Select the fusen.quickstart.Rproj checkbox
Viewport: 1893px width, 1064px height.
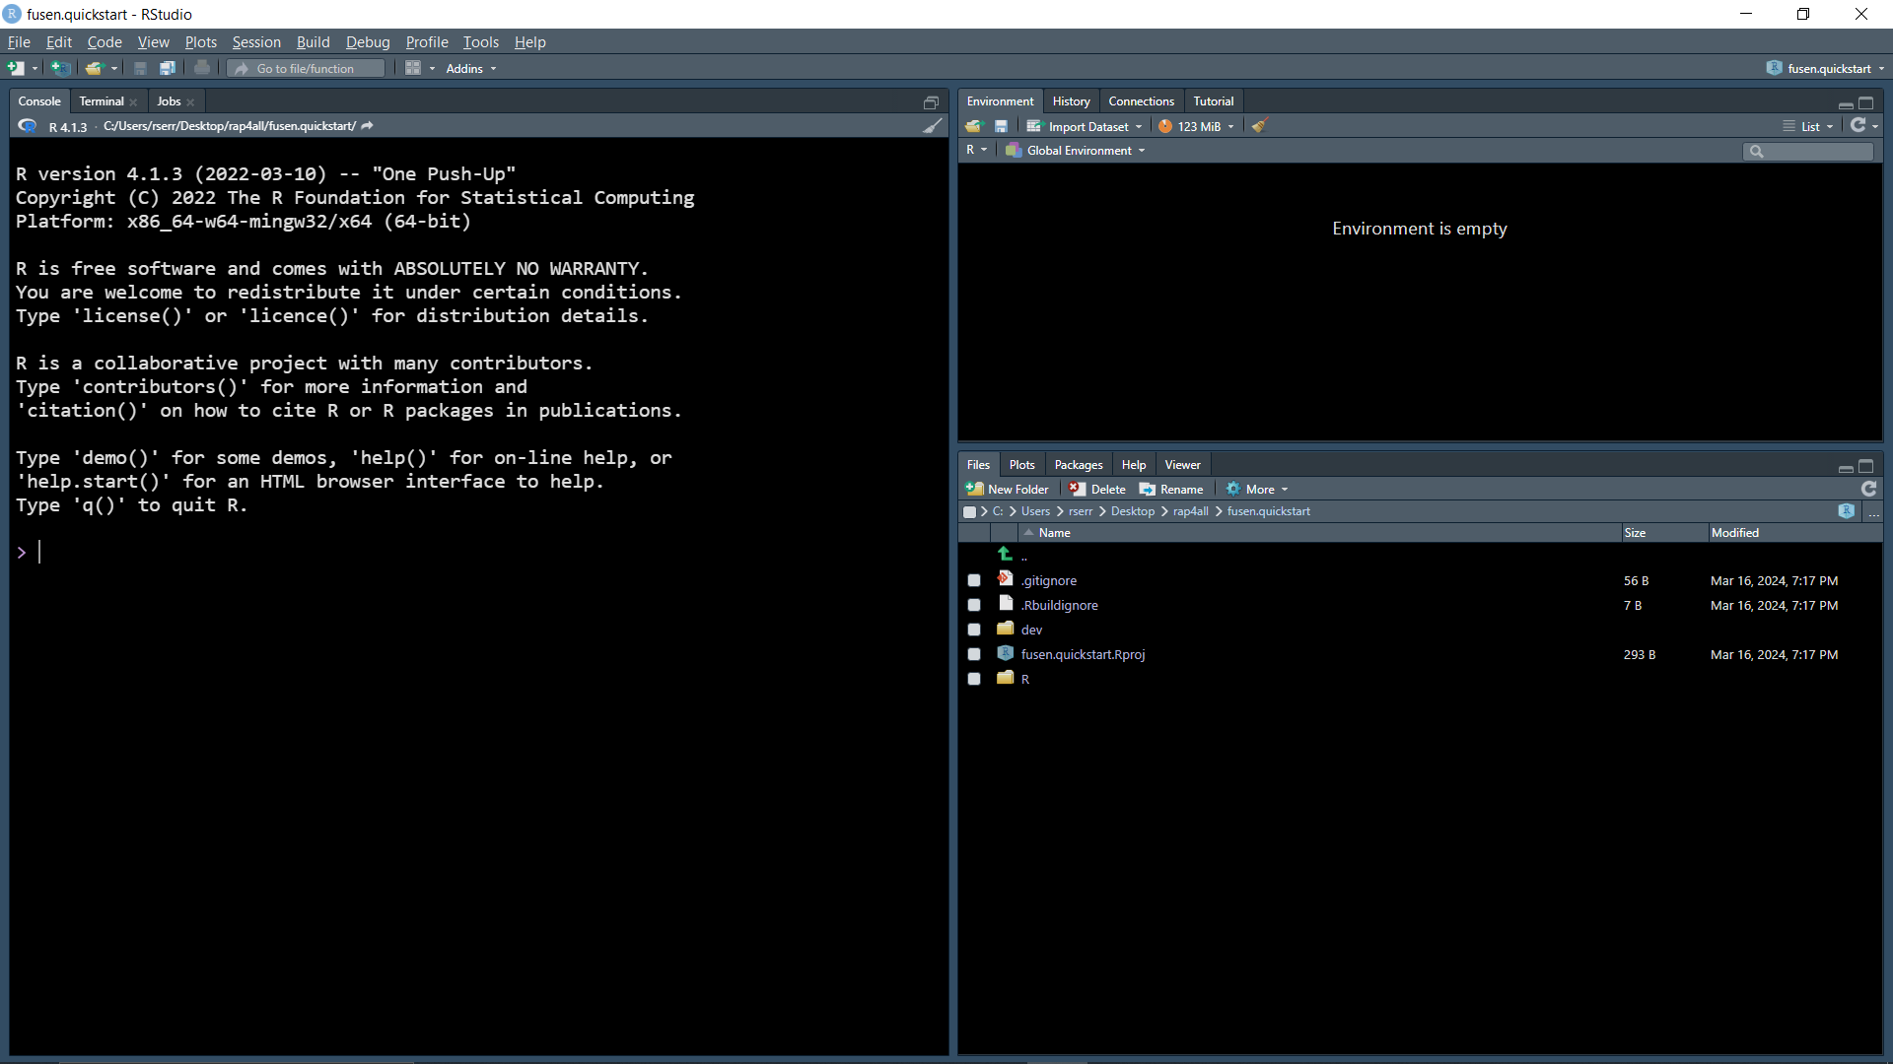coord(974,654)
